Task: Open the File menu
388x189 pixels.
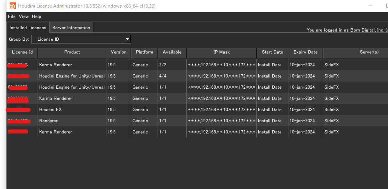Action: pos(12,16)
